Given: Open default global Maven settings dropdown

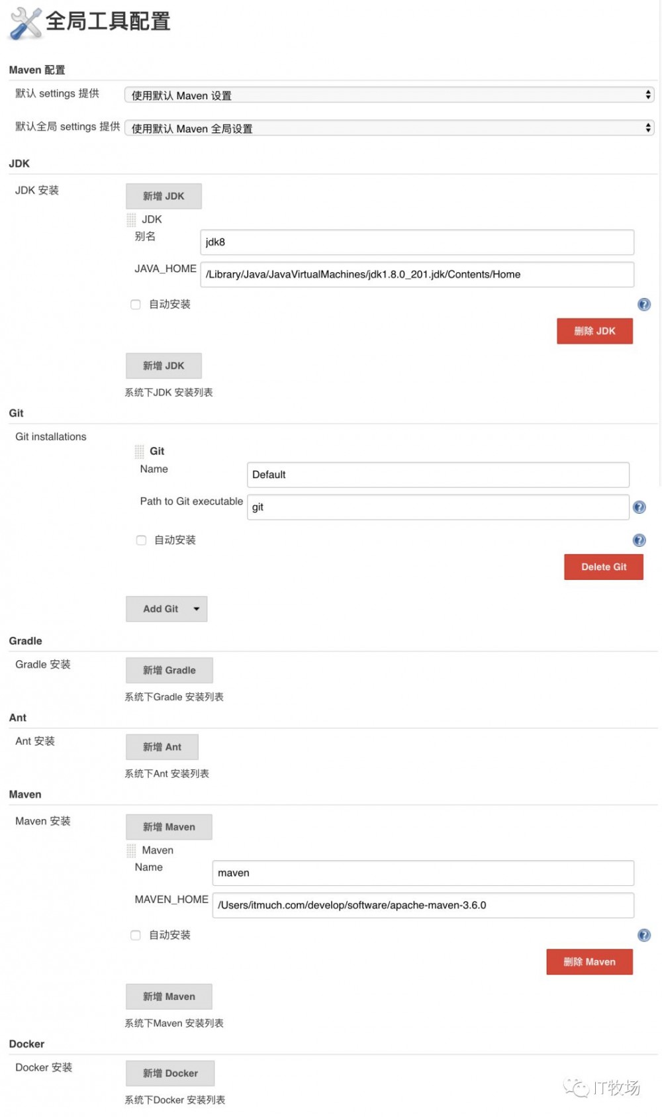Looking at the screenshot, I should point(389,128).
